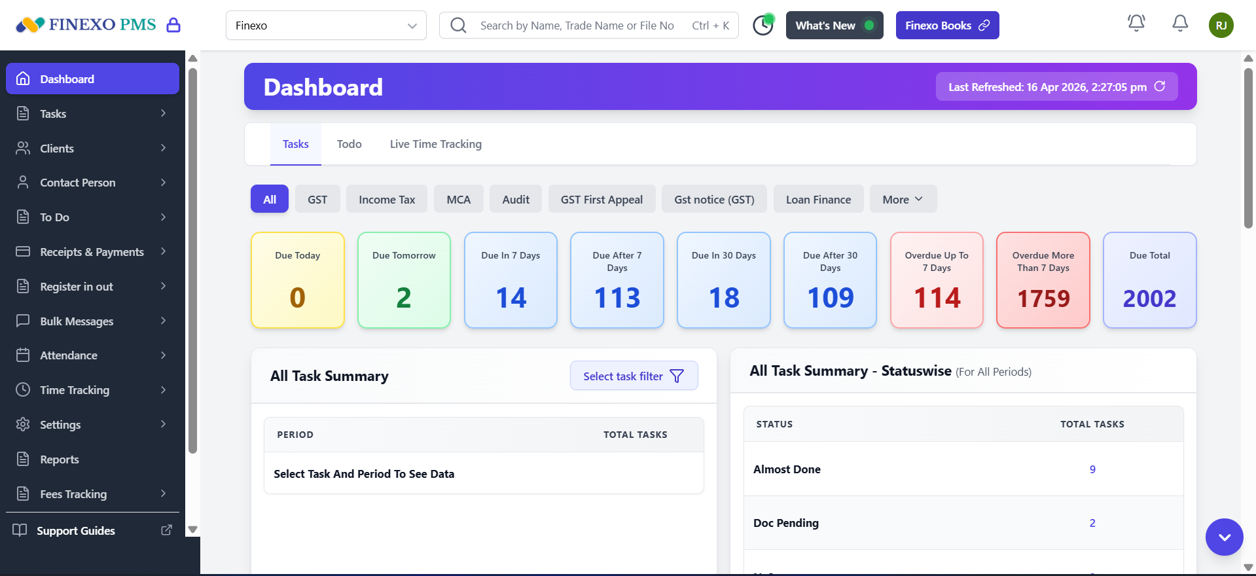This screenshot has height=576, width=1256.
Task: Click the refresh icon beside Last Refreshed
Action: [x=1160, y=86]
